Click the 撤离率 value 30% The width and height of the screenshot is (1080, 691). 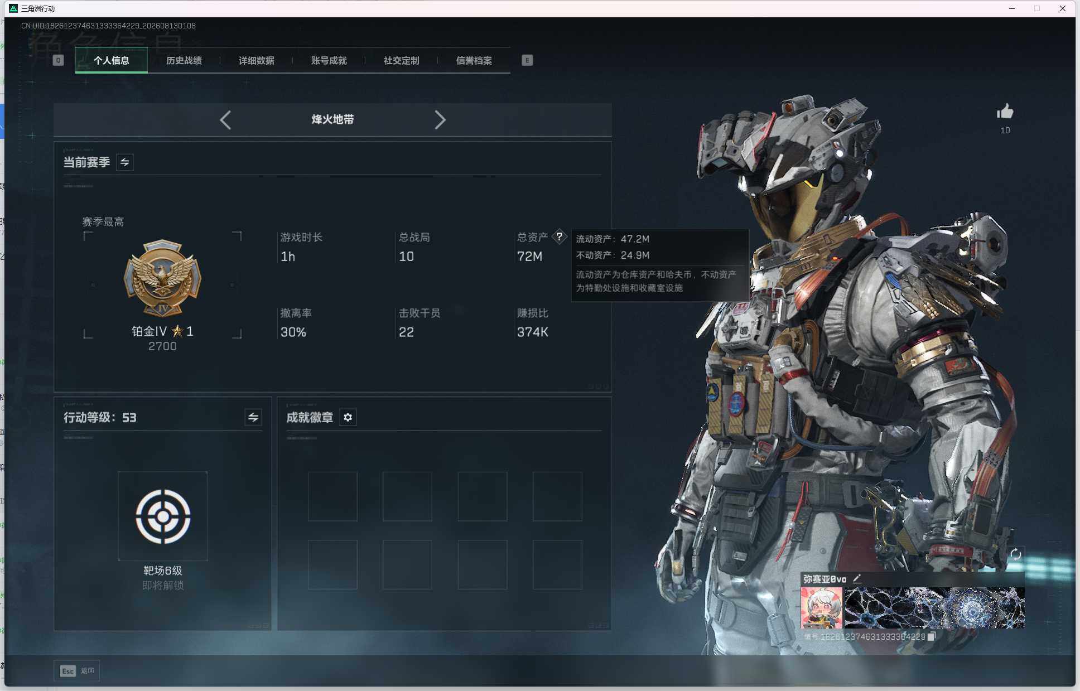pos(293,332)
